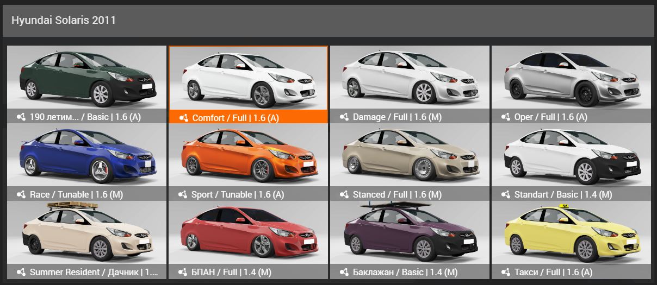The image size is (657, 285).
Task: Click the config icon beside Standart / Basic
Action: [x=505, y=194]
